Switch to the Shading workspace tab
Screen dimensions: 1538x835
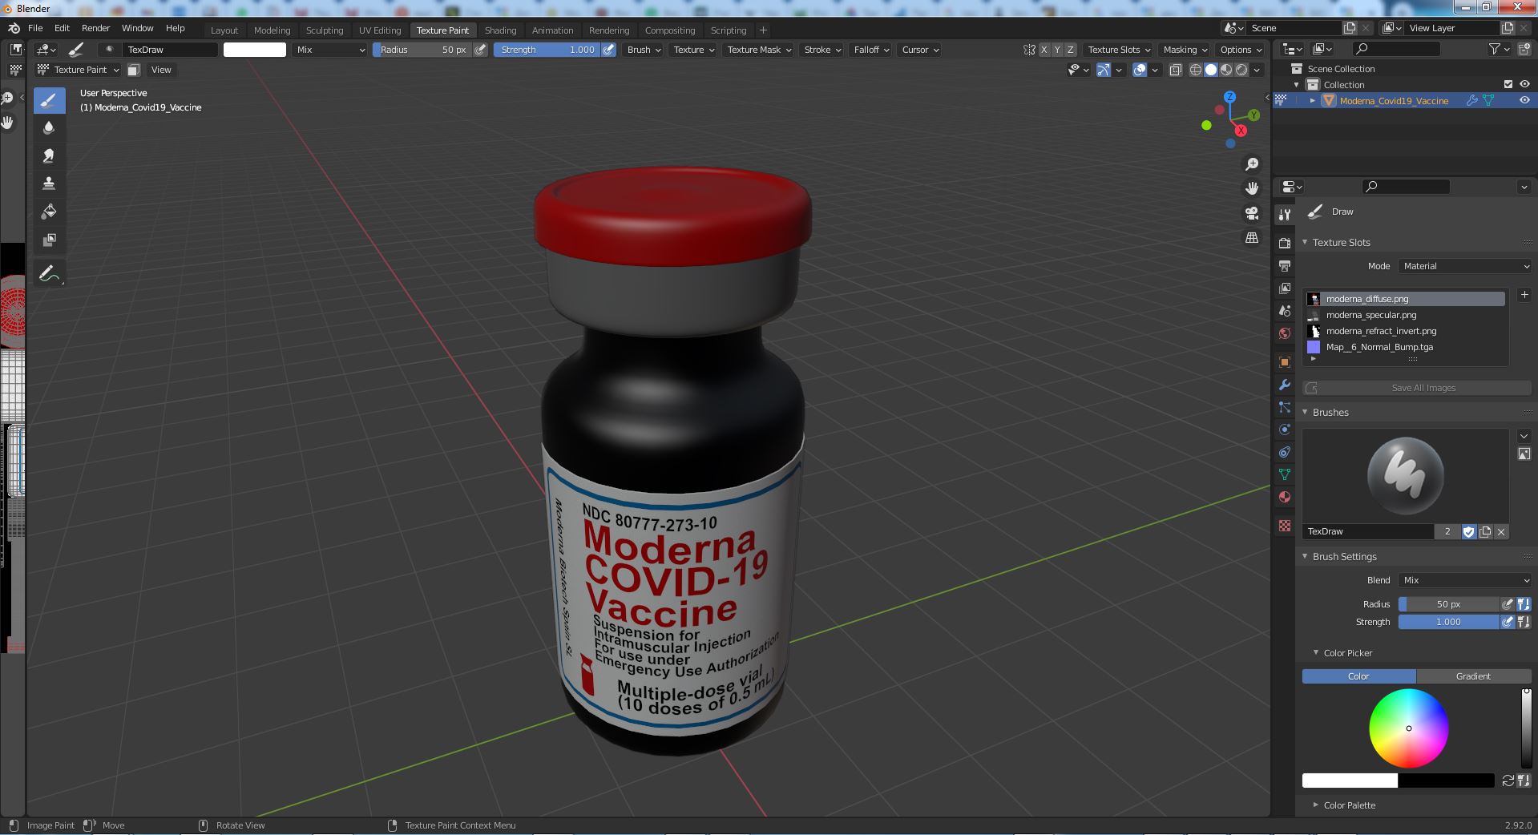(x=500, y=30)
